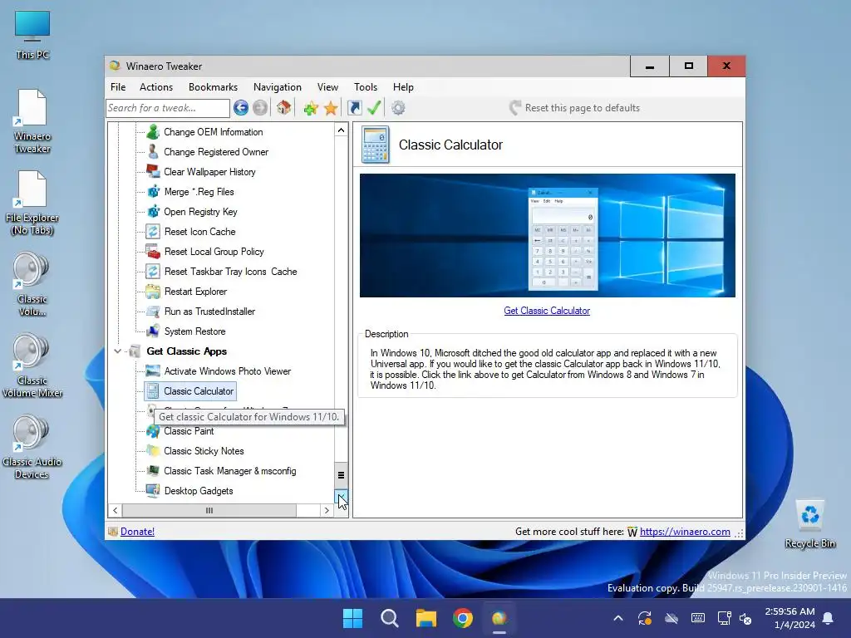Select Get Classic Apps category label
The width and height of the screenshot is (851, 638).
pyautogui.click(x=187, y=351)
